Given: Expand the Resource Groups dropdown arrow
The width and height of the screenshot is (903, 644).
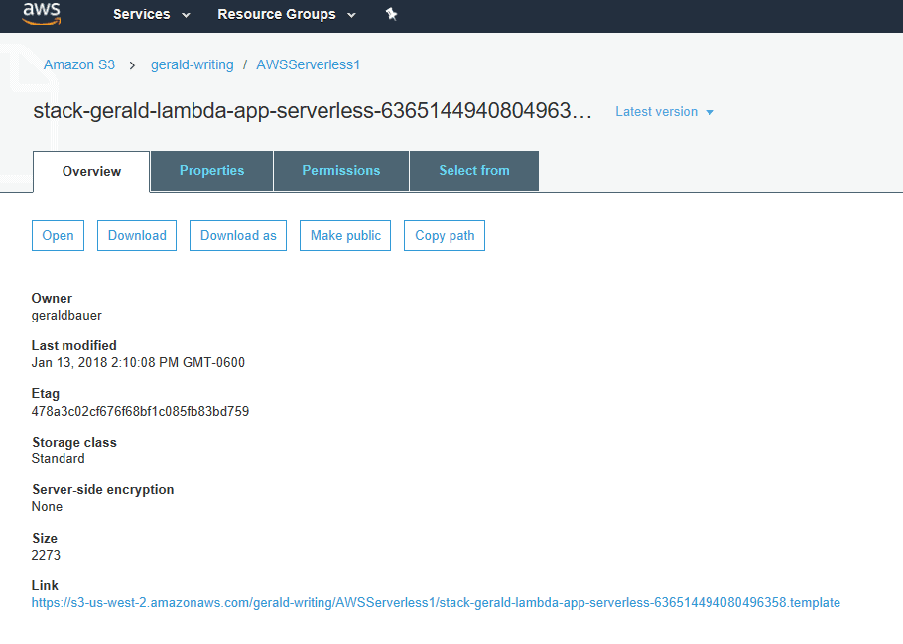Looking at the screenshot, I should [351, 15].
